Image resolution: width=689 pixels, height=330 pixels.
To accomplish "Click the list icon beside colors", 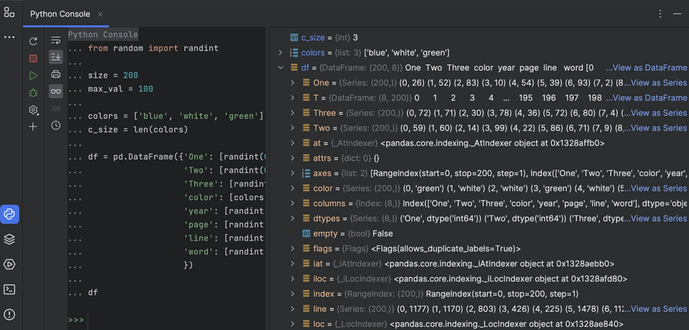I will 294,52.
